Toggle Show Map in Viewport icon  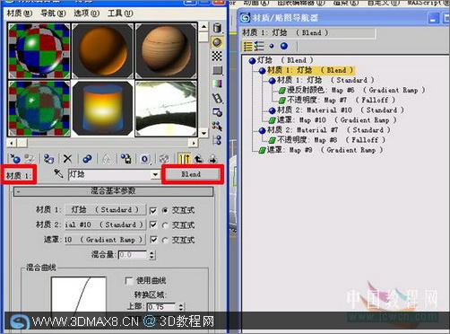(164, 158)
